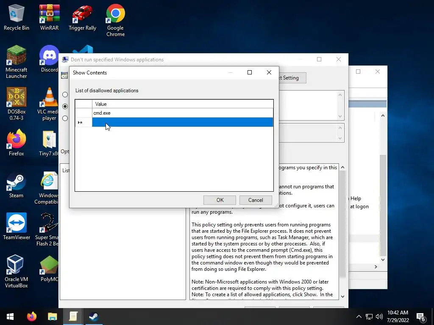The image size is (434, 325).
Task: Close the policy setting window
Action: (x=339, y=59)
